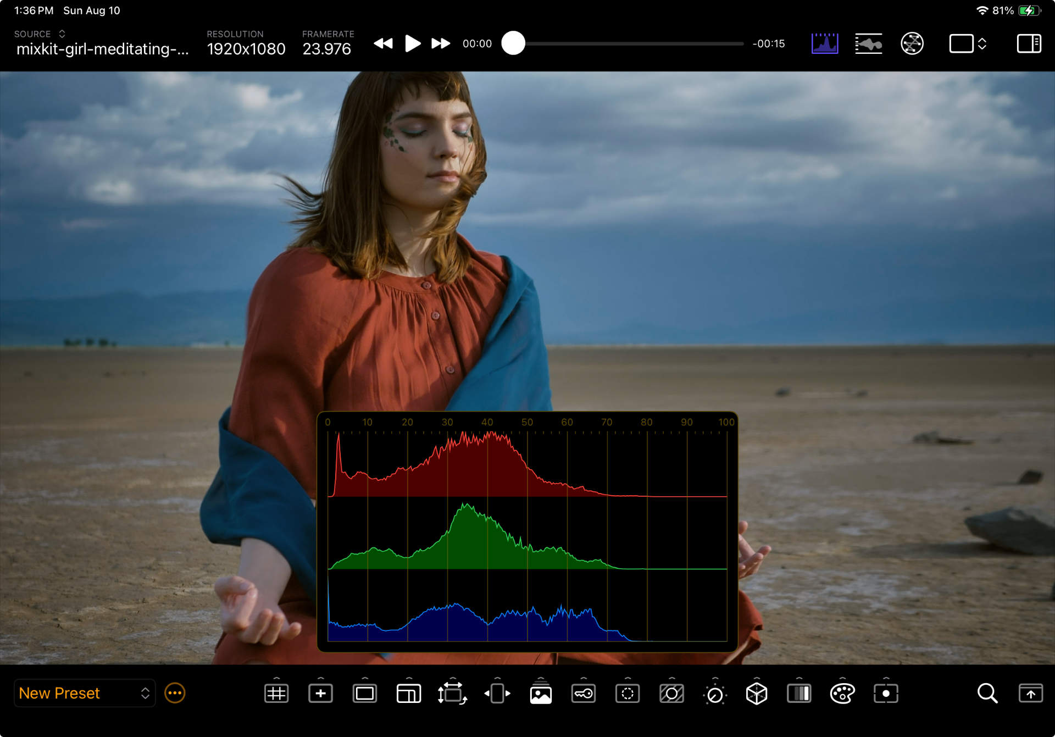Open the display layout dropdown

(968, 43)
